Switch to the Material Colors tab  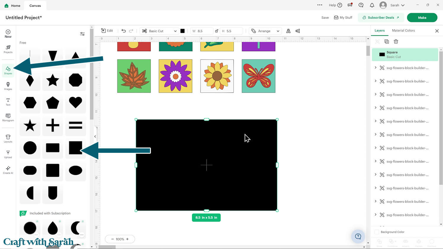tap(403, 30)
